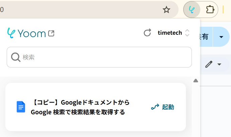Click the magnifying glass search icon
Viewport: 231px width, 137px height.
16,57
